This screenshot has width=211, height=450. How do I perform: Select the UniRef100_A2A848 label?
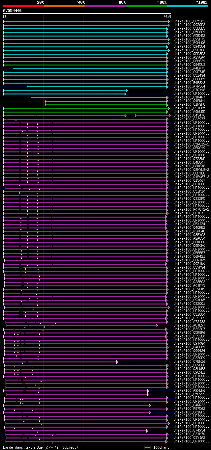(x=189, y=231)
